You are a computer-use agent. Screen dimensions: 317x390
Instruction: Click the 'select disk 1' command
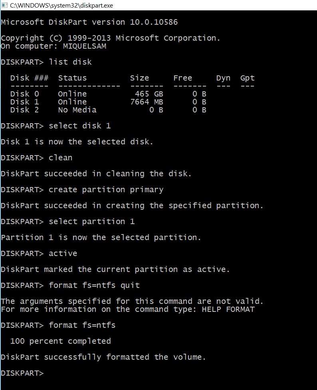click(x=80, y=126)
